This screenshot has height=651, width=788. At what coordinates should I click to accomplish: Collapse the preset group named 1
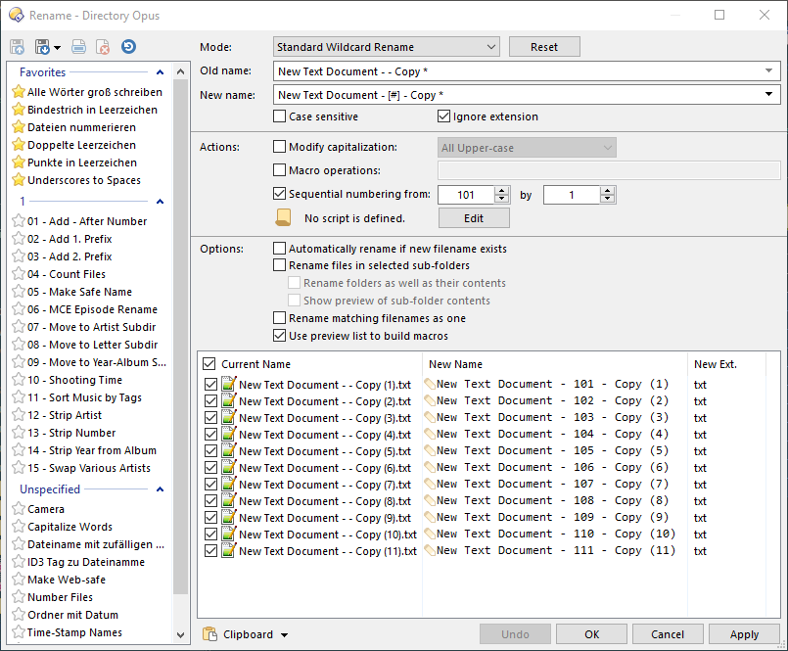[x=160, y=202]
